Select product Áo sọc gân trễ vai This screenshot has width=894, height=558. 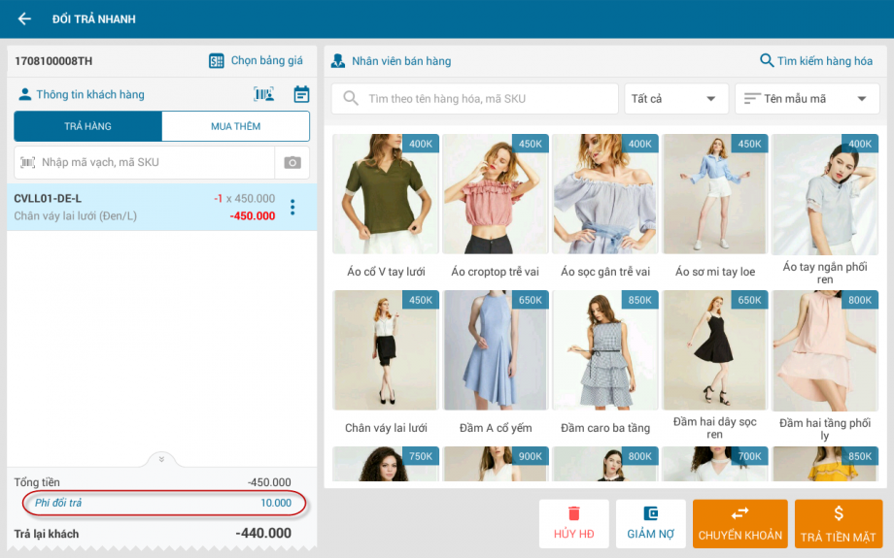pyautogui.click(x=605, y=208)
